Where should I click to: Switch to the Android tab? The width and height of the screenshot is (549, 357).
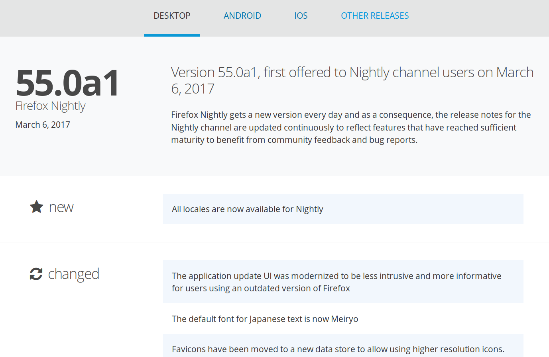pyautogui.click(x=242, y=16)
